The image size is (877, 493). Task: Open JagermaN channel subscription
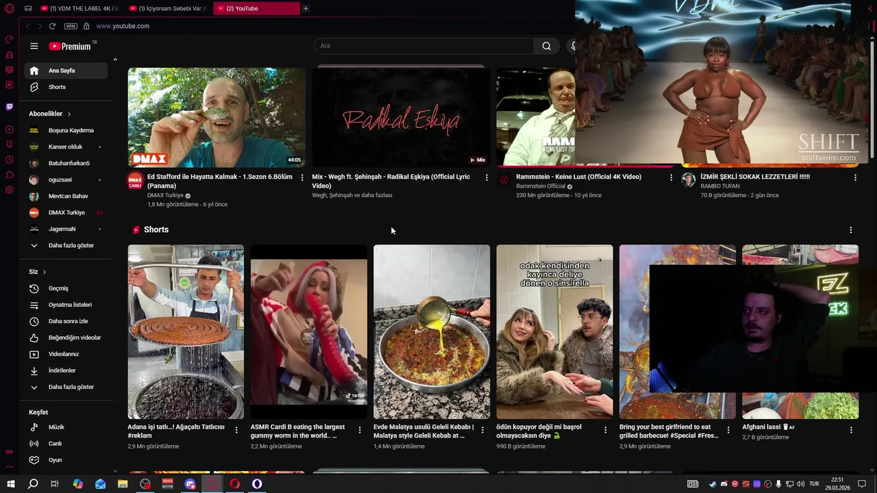coord(66,229)
